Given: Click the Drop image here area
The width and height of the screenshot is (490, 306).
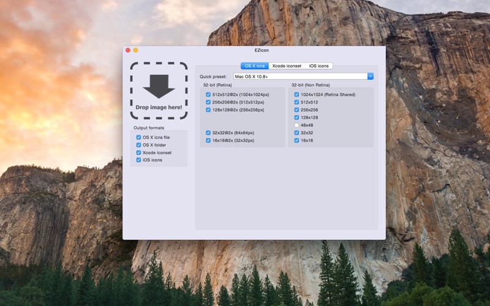Looking at the screenshot, I should 159,91.
